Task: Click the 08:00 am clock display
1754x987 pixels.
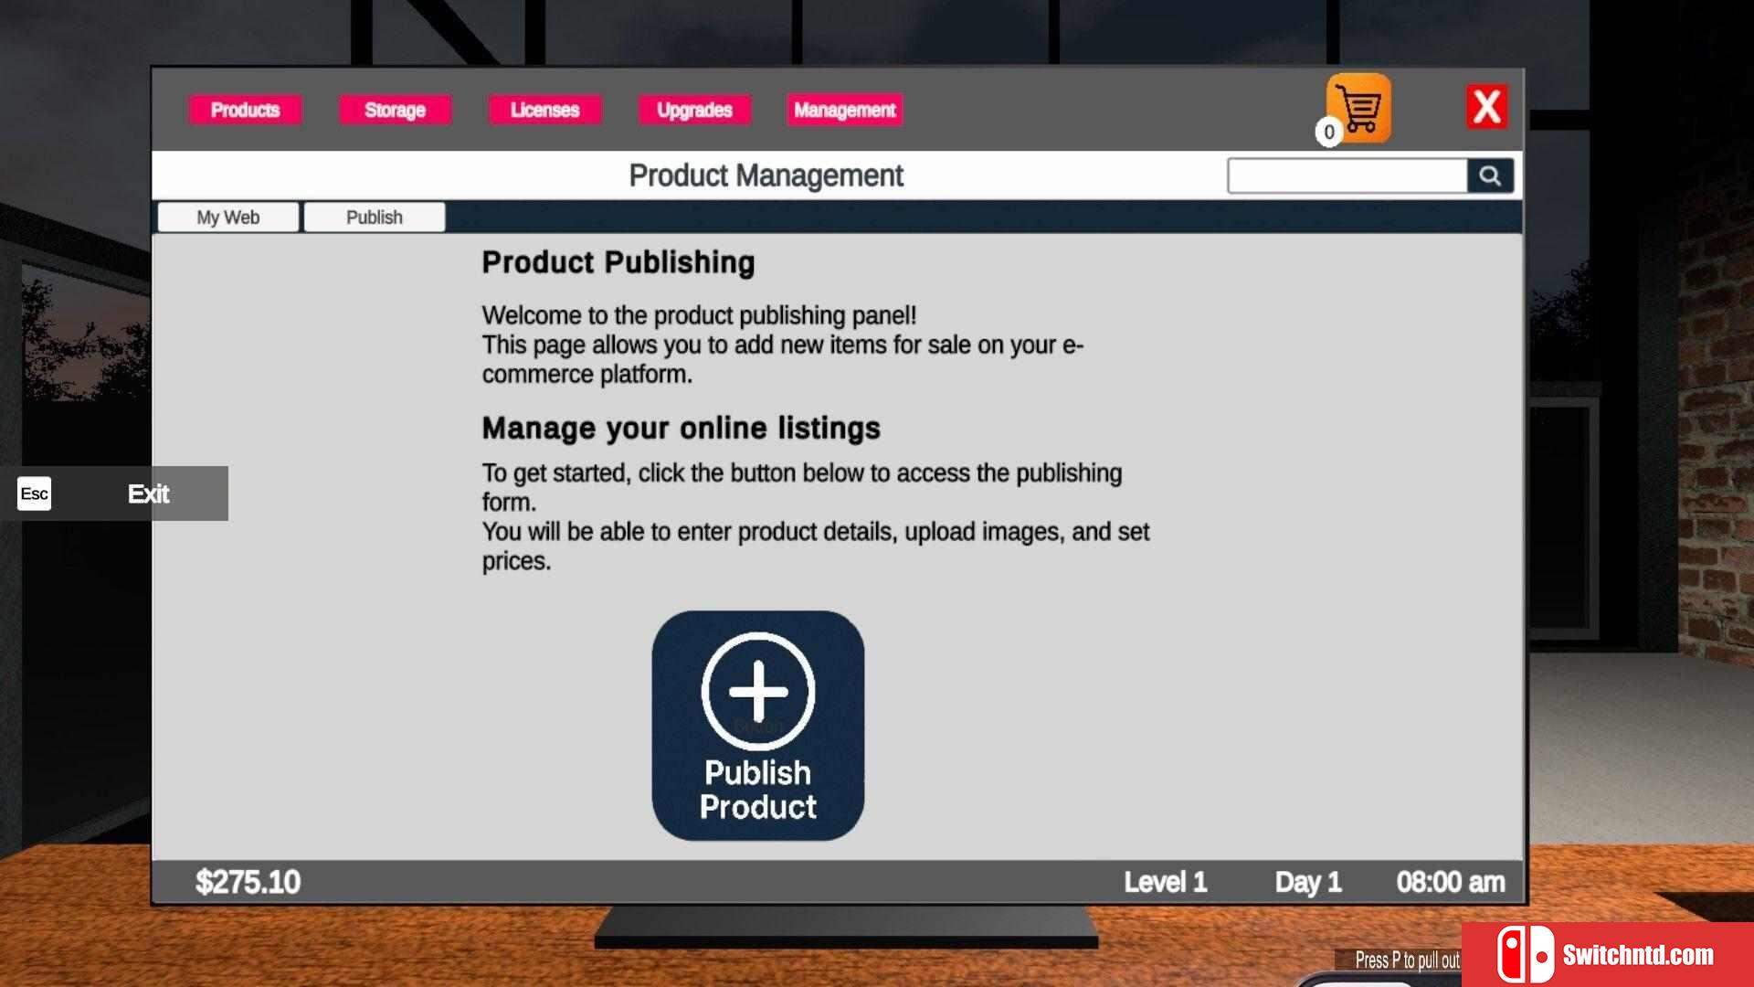Action: pyautogui.click(x=1450, y=882)
